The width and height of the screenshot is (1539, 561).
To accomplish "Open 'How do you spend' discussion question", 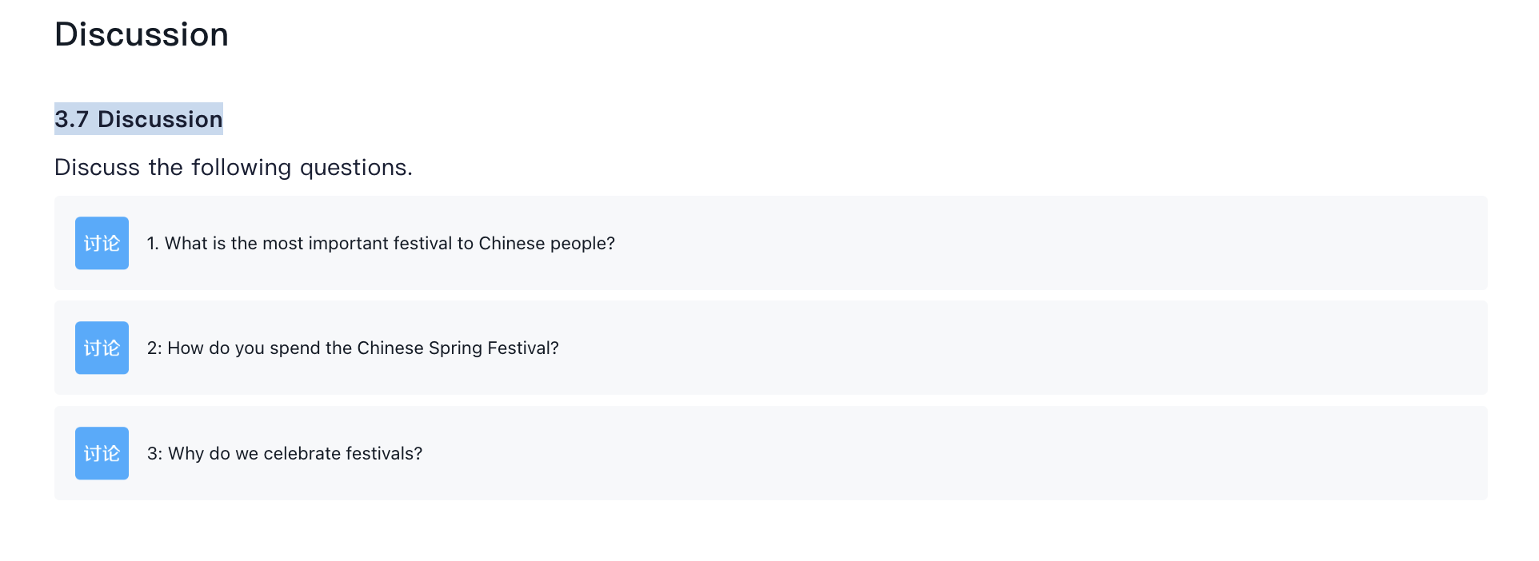I will point(353,348).
